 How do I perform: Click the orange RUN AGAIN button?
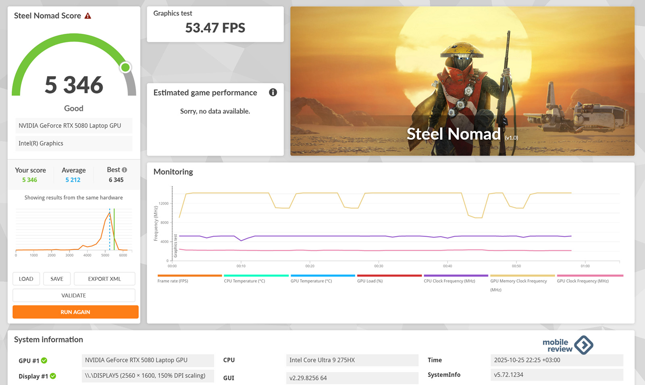[75, 312]
